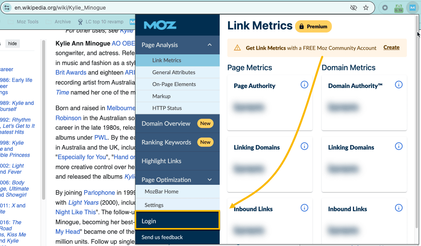Click the Premium badge
The width and height of the screenshot is (421, 246).
pyautogui.click(x=313, y=26)
